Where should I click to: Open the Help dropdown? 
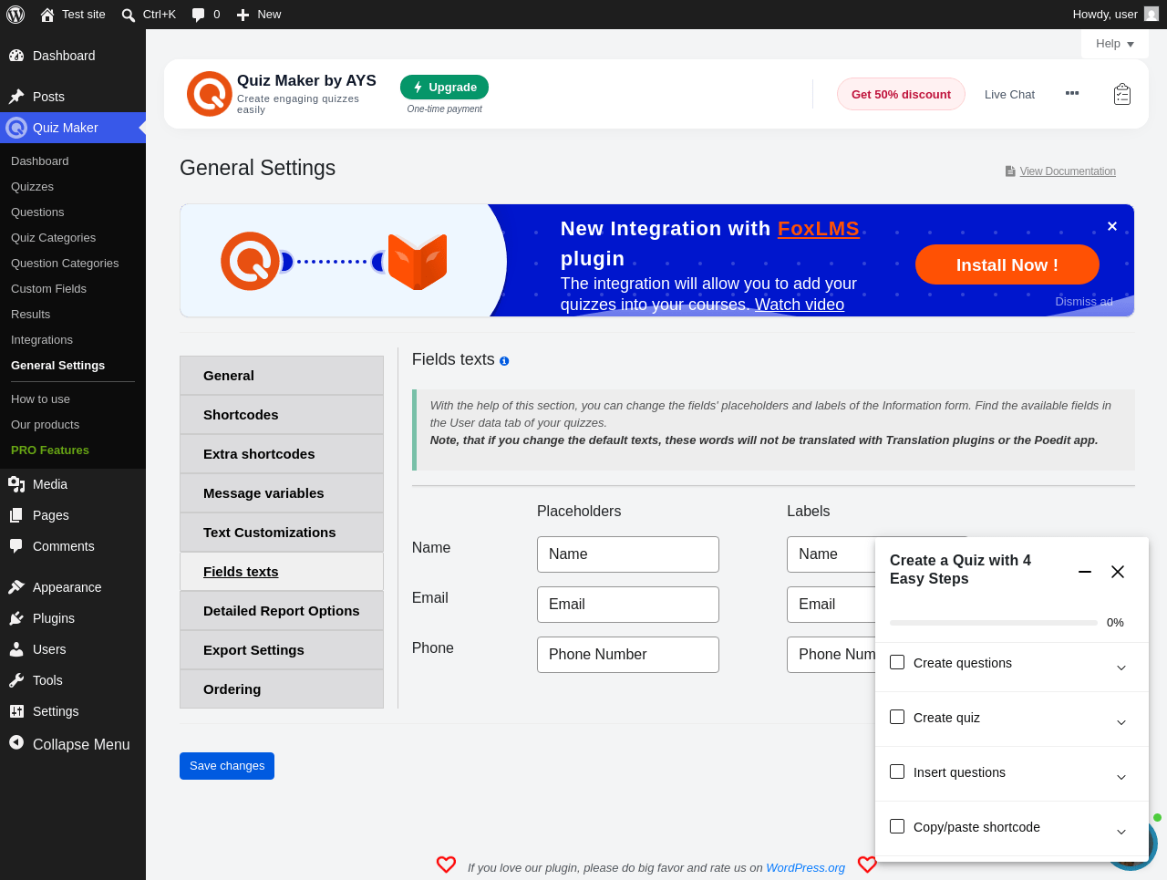point(1115,44)
